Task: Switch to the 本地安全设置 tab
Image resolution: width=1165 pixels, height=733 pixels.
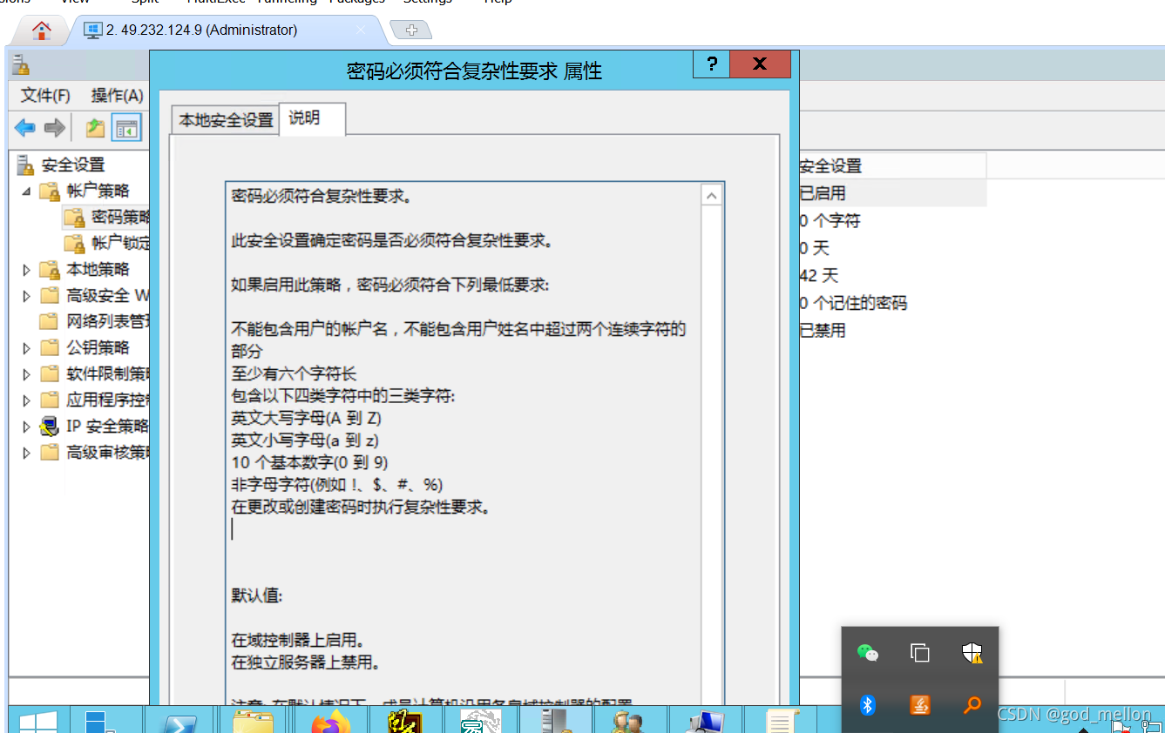Action: coord(226,120)
